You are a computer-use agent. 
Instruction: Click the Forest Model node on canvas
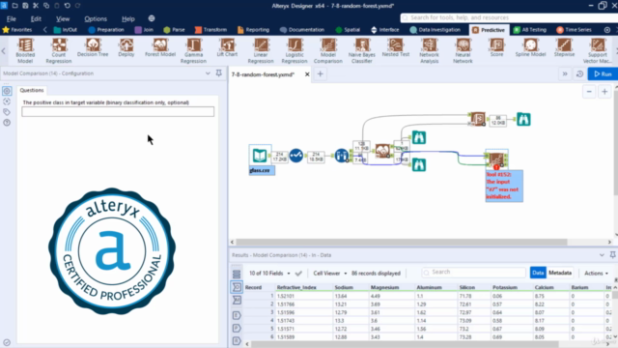[x=382, y=151]
